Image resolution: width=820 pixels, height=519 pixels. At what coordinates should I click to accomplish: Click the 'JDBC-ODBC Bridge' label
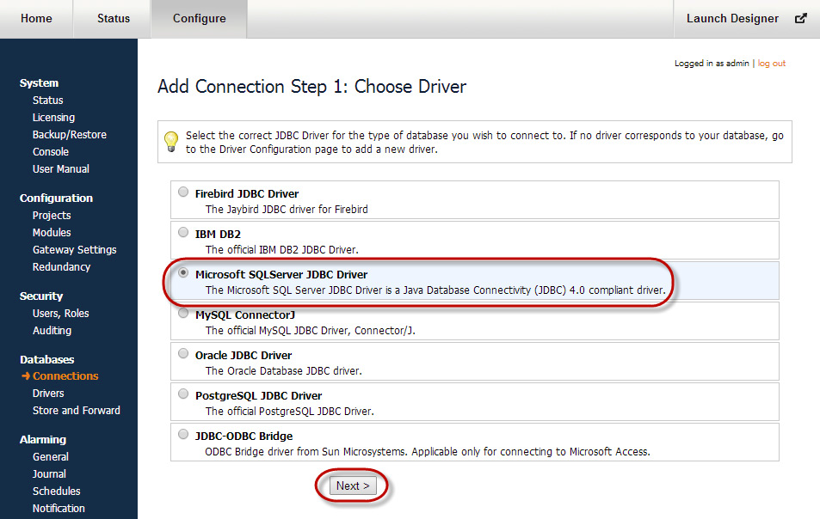244,436
